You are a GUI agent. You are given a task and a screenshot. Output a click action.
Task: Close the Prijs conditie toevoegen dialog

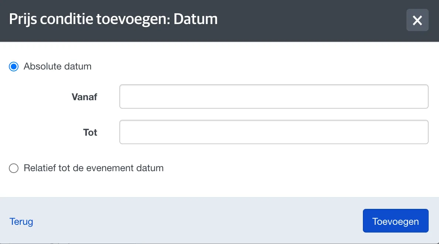417,20
